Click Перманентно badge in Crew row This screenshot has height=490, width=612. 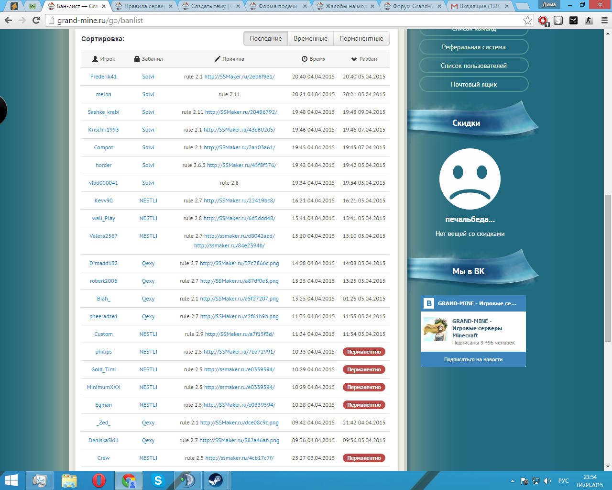point(364,458)
